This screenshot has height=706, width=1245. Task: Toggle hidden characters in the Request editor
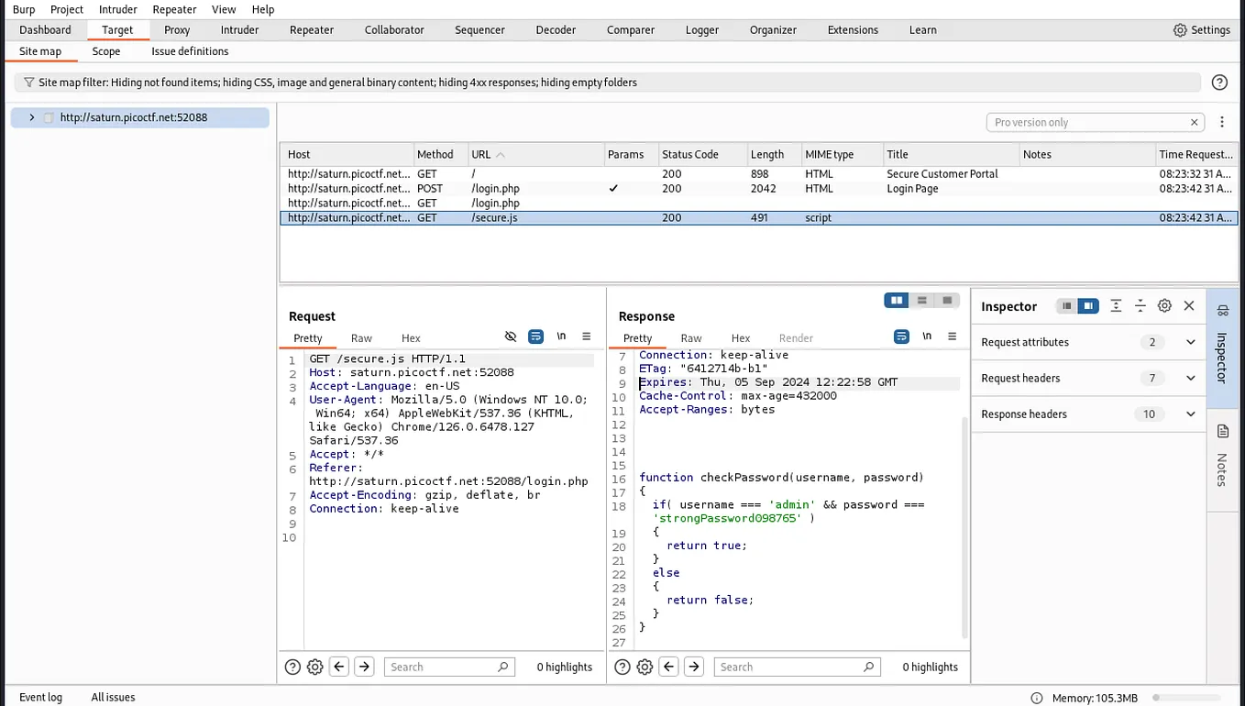[x=511, y=336]
